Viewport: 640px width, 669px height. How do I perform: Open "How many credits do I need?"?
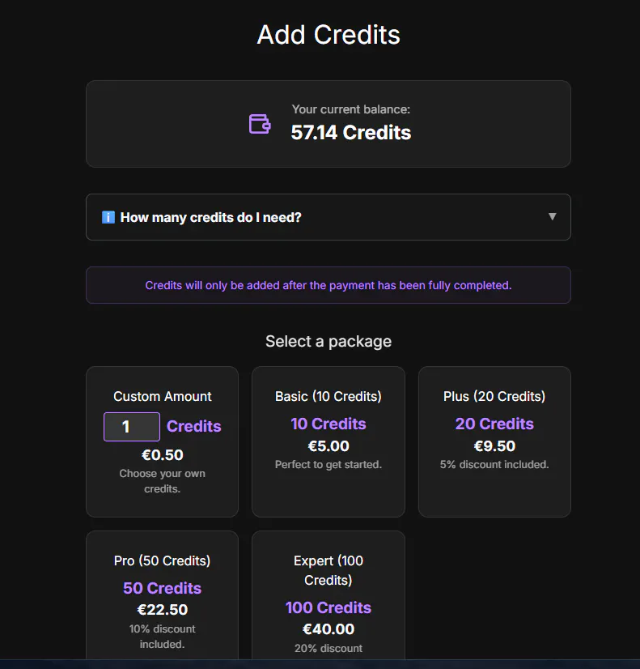pos(328,217)
